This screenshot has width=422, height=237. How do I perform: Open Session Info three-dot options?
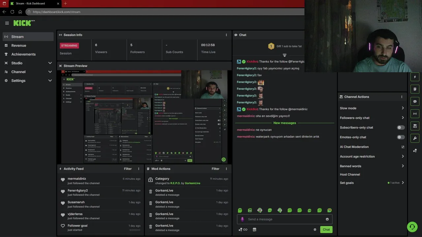point(226,35)
